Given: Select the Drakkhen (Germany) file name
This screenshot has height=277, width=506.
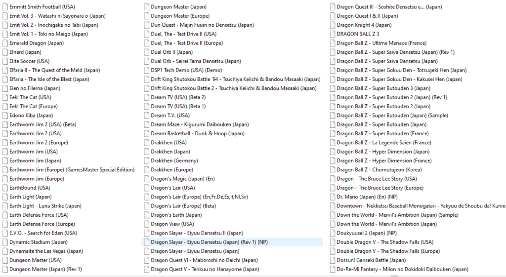Looking at the screenshot, I should (174, 160).
